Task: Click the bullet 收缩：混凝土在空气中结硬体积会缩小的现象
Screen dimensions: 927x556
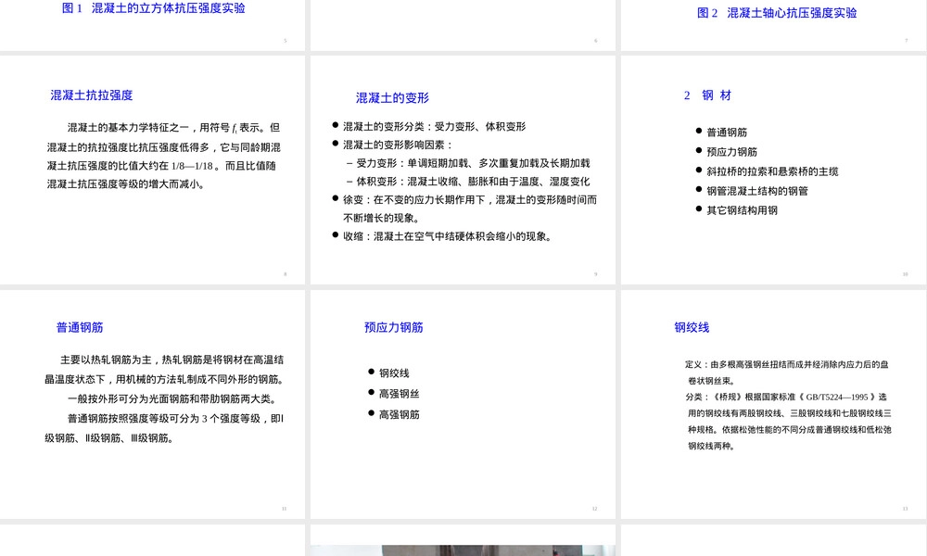Action: [448, 236]
